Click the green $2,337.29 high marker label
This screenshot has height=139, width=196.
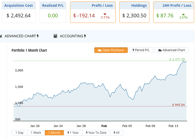178,59
